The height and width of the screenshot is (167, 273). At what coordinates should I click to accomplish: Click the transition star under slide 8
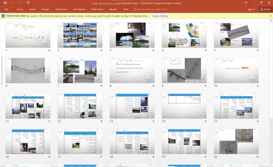pos(153,86)
